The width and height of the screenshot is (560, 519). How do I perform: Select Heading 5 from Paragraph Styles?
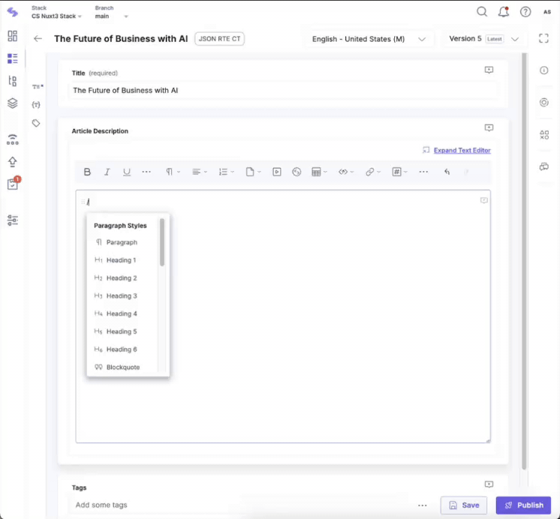122,331
